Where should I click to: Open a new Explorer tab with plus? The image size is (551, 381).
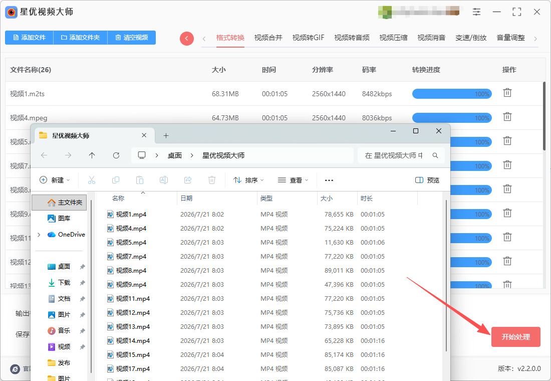(166, 135)
